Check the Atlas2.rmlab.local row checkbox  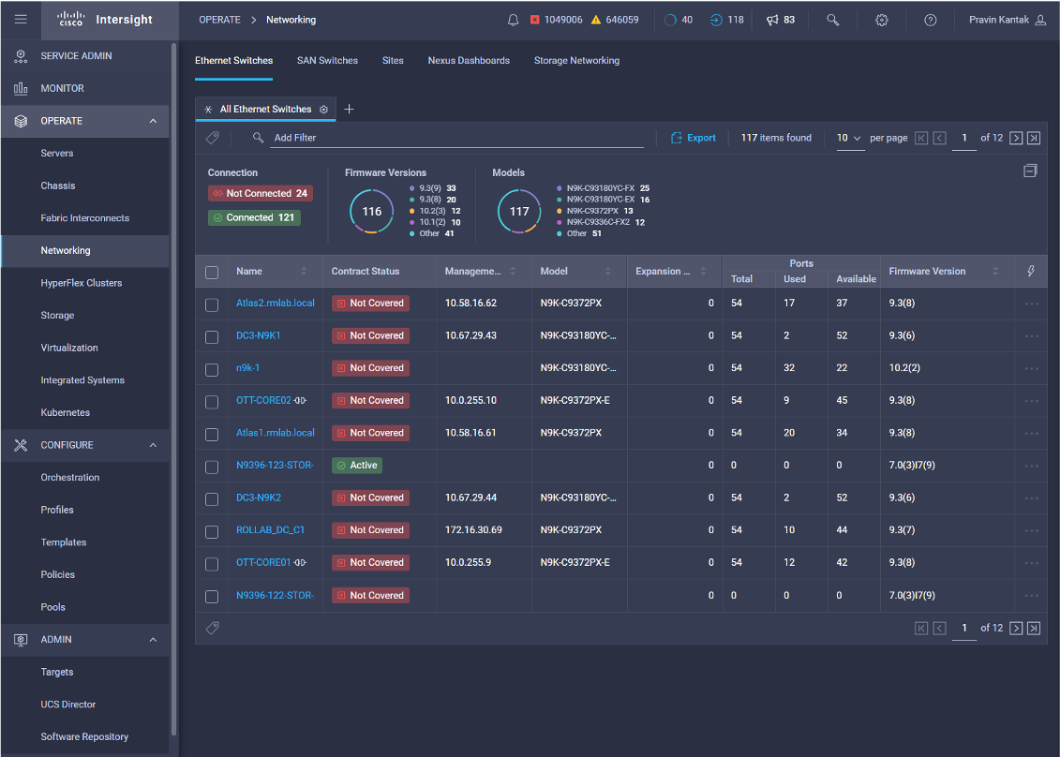pos(212,304)
